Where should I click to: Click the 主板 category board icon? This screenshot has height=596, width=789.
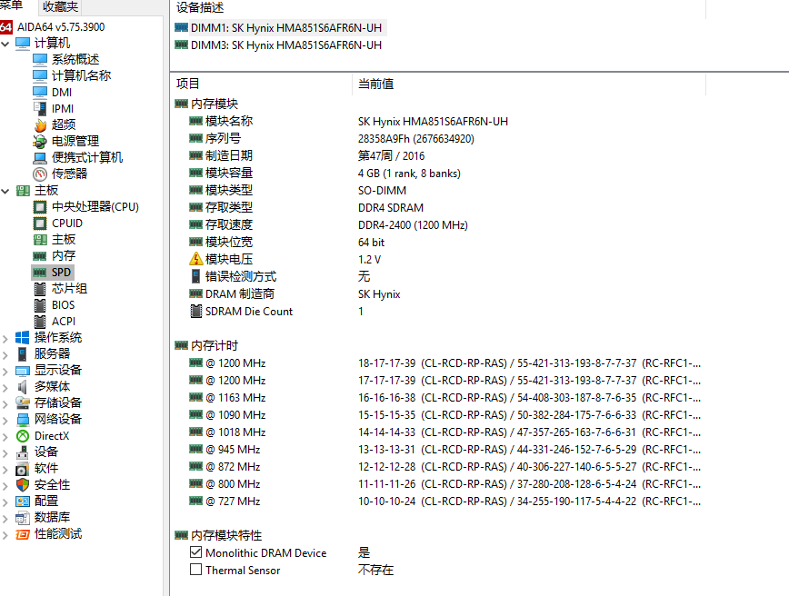(23, 191)
